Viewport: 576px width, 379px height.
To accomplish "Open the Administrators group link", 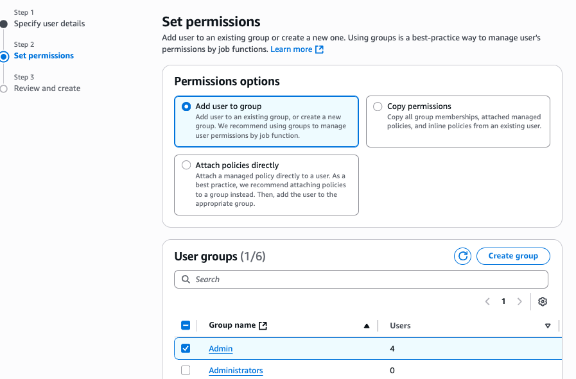I will click(236, 370).
